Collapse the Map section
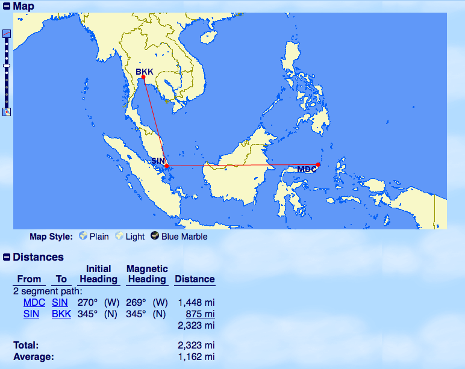465x369 pixels. (x=7, y=6)
